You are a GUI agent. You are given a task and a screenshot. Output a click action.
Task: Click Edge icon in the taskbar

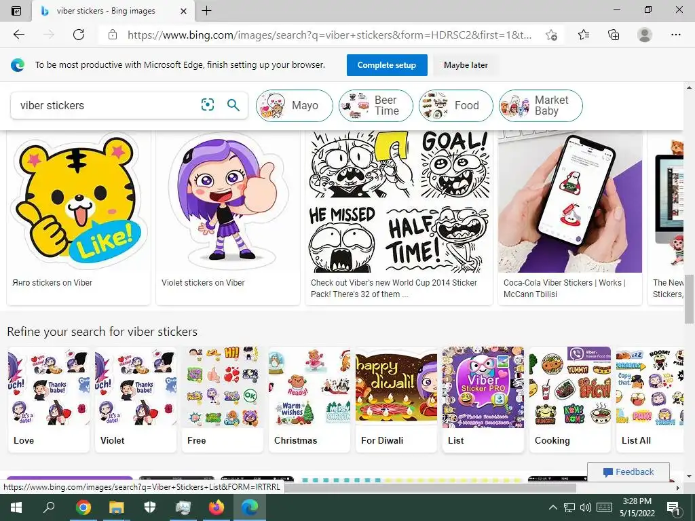click(x=250, y=507)
